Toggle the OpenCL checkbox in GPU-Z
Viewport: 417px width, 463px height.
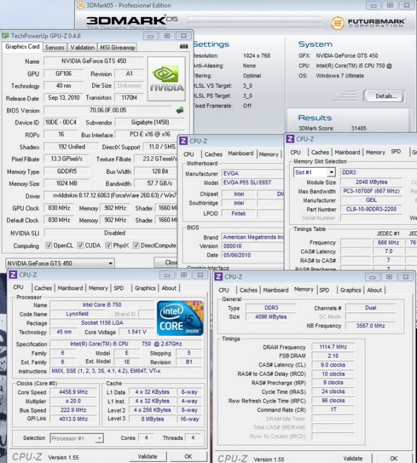[x=49, y=246]
